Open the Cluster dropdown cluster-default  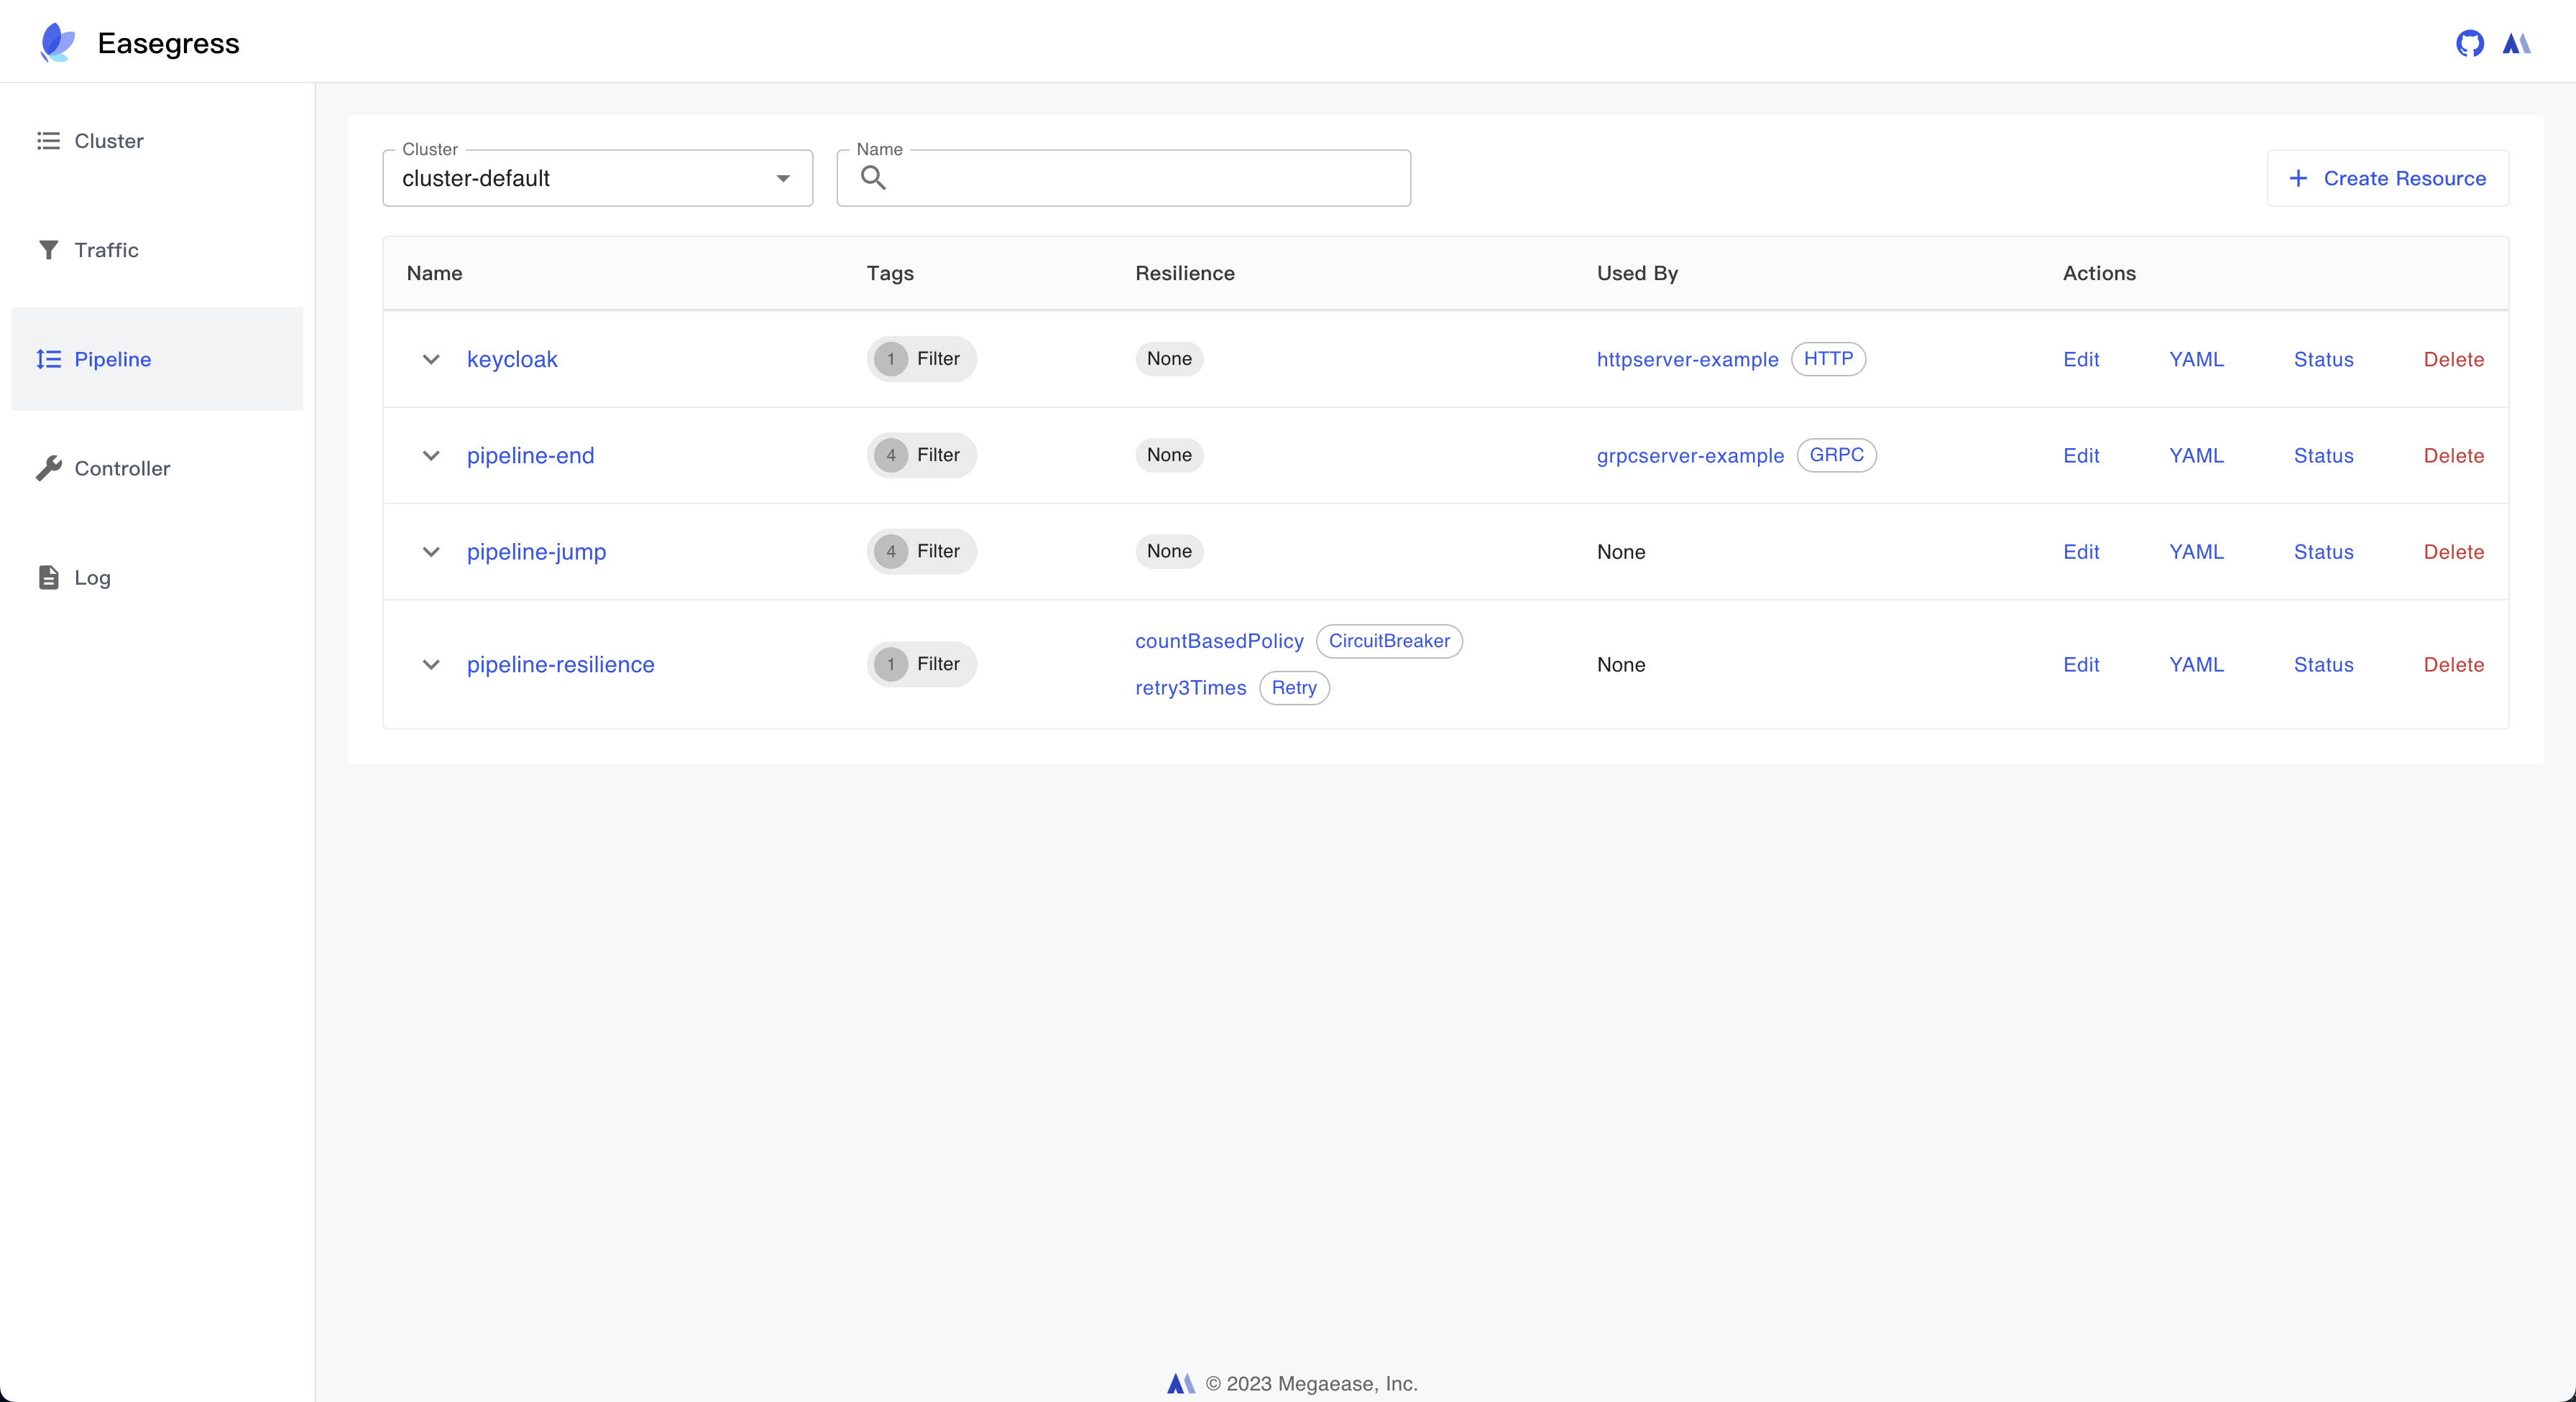597,179
